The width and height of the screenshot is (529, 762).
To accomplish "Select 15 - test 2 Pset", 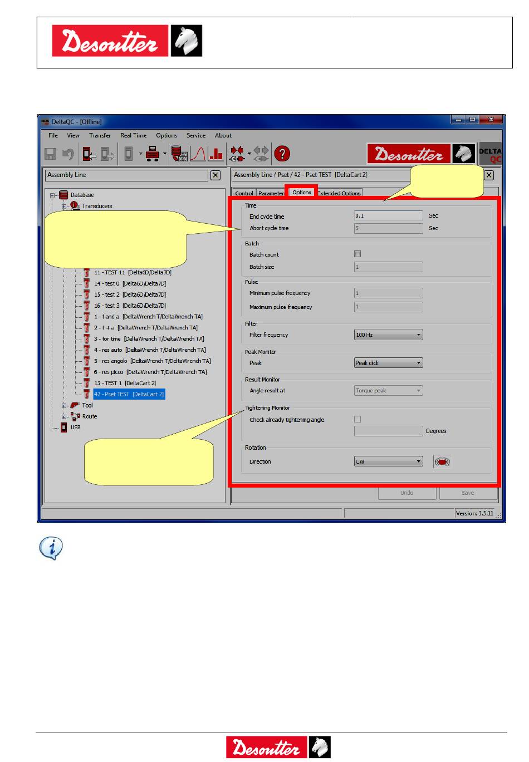I will coord(130,295).
